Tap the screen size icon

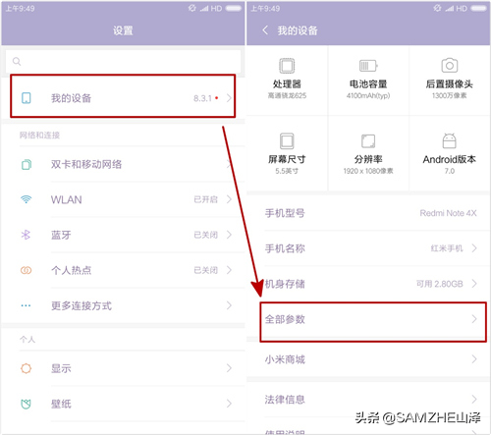(x=287, y=141)
